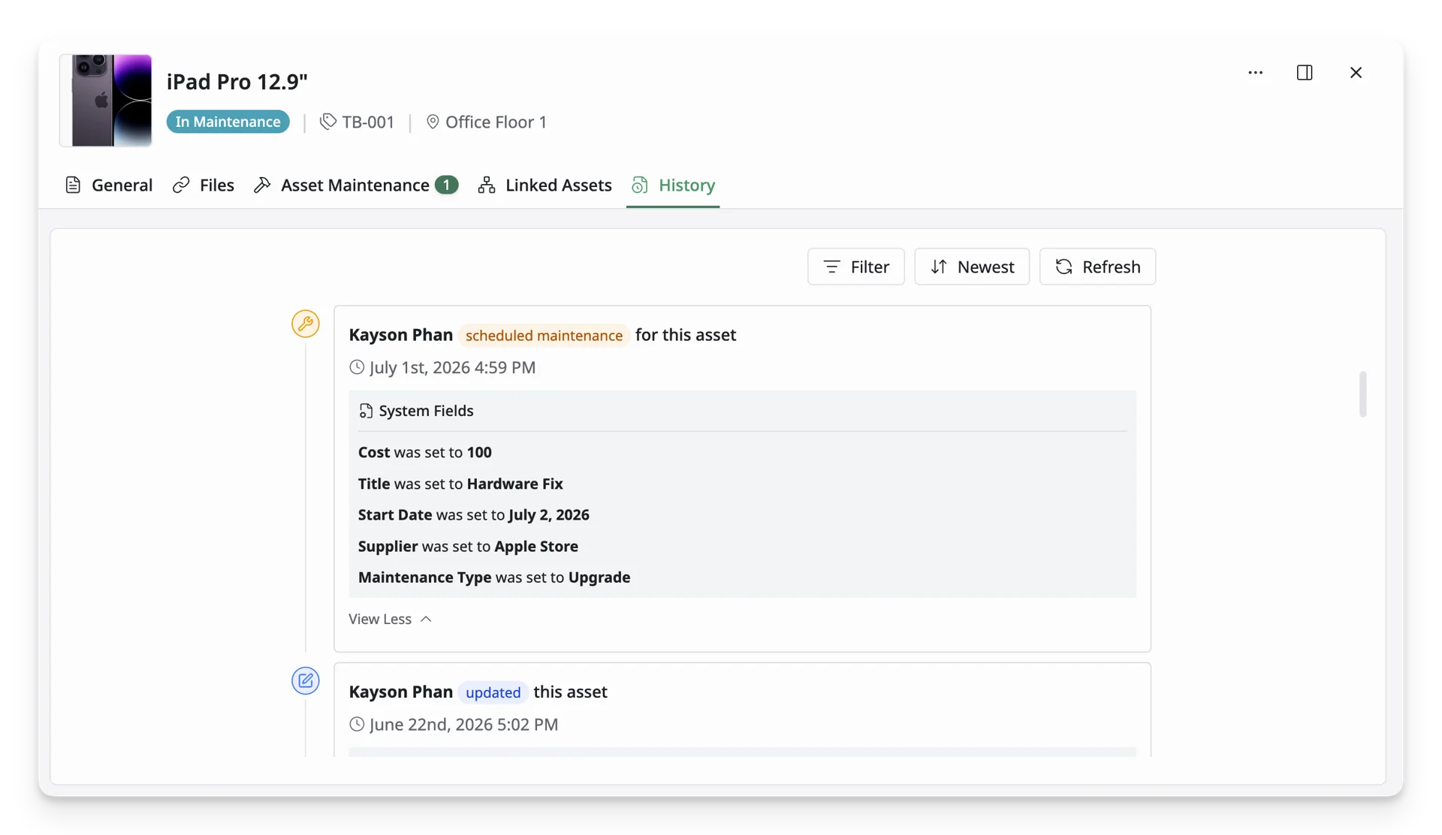Open the Asset Maintenance tab
The image size is (1442, 835).
point(356,185)
